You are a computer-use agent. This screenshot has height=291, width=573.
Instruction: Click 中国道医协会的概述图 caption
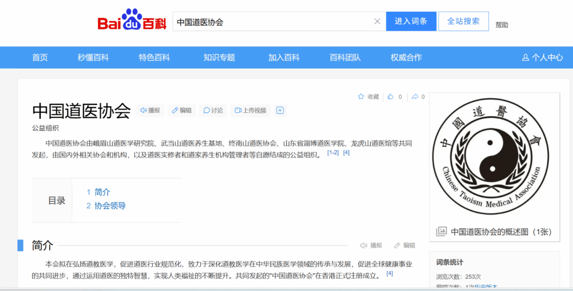(501, 232)
